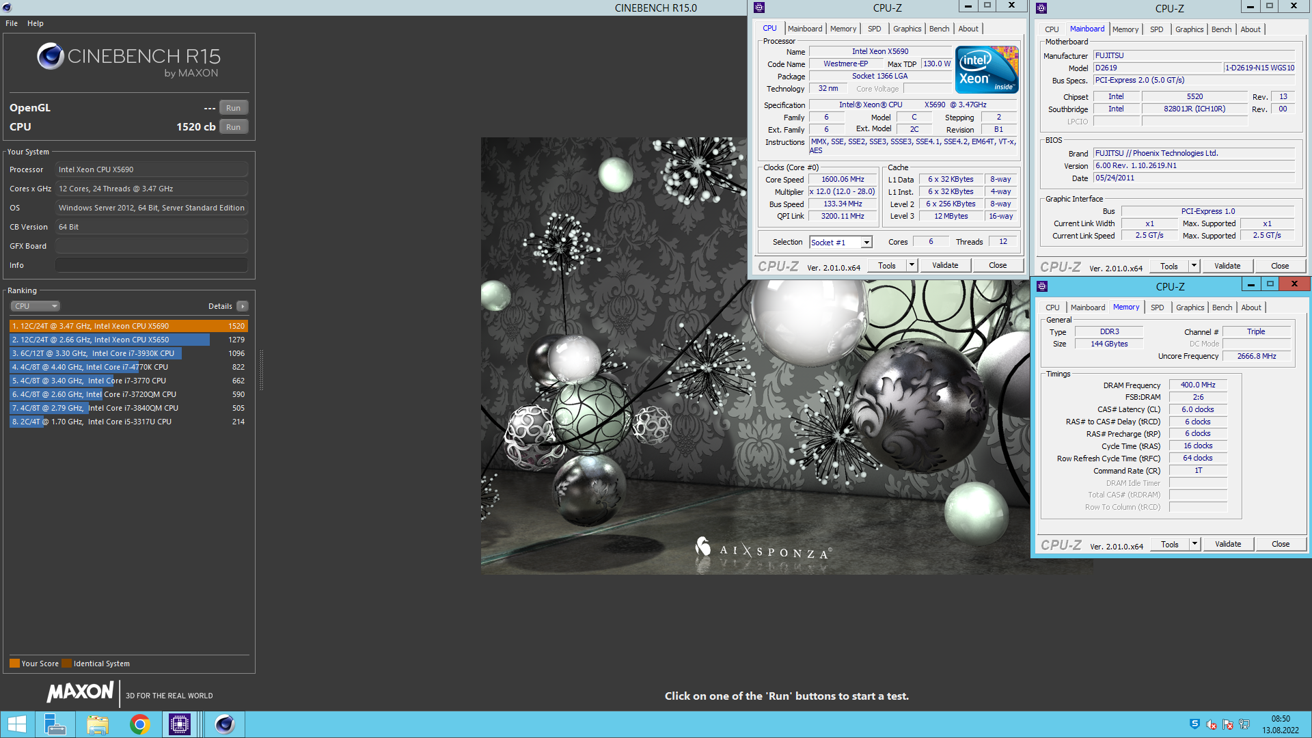Expand Tools dropdown arrow in CPU-Z CPU window
The height and width of the screenshot is (738, 1312).
point(911,265)
